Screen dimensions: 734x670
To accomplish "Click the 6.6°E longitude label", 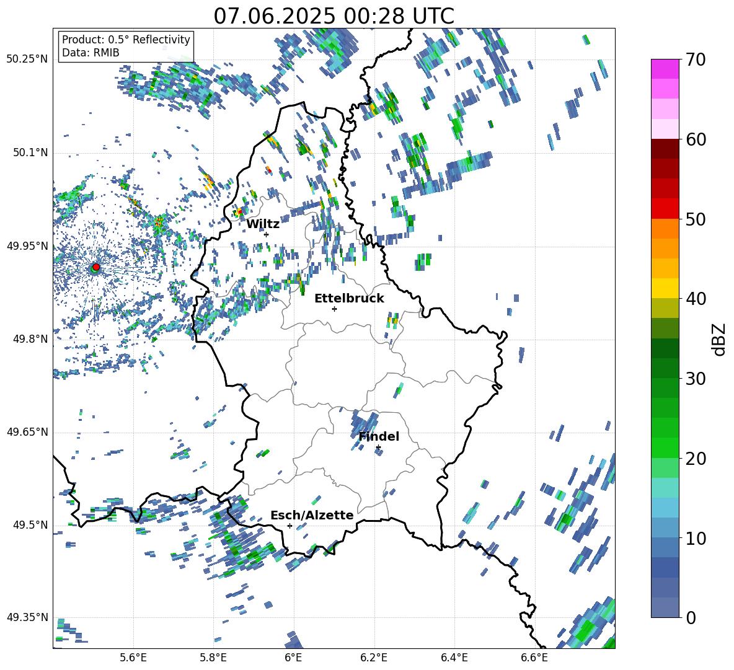I will point(534,658).
